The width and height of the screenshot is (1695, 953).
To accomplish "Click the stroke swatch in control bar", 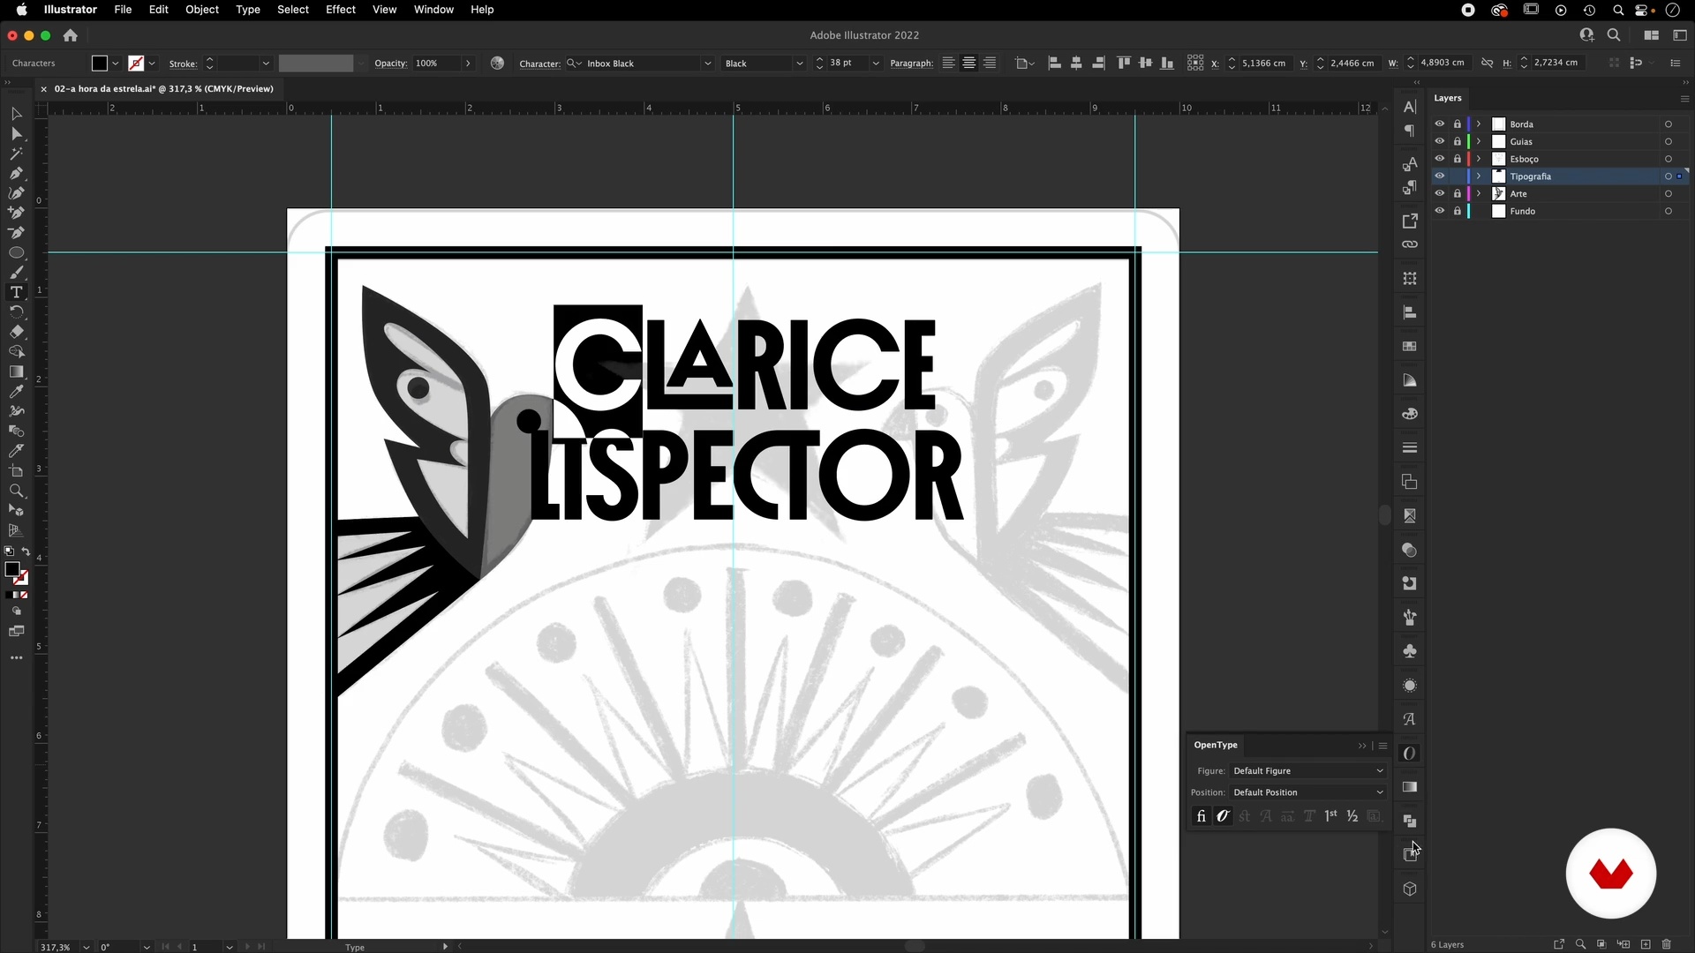I will [136, 64].
